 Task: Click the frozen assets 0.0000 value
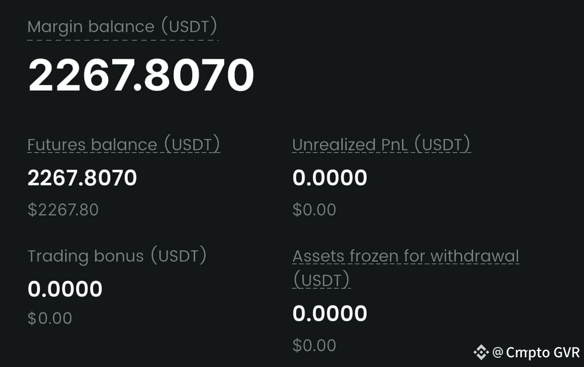(x=330, y=313)
